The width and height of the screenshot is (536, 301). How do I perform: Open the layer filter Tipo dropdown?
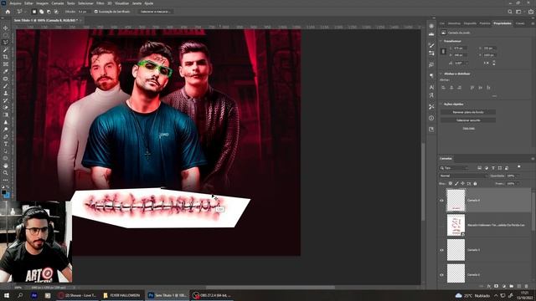[x=454, y=168]
